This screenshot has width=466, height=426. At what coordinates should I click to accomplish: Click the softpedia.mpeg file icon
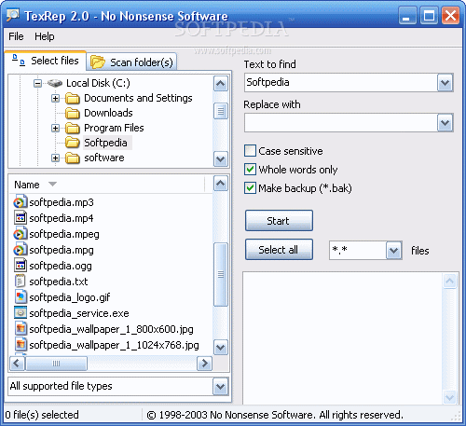[x=20, y=234]
